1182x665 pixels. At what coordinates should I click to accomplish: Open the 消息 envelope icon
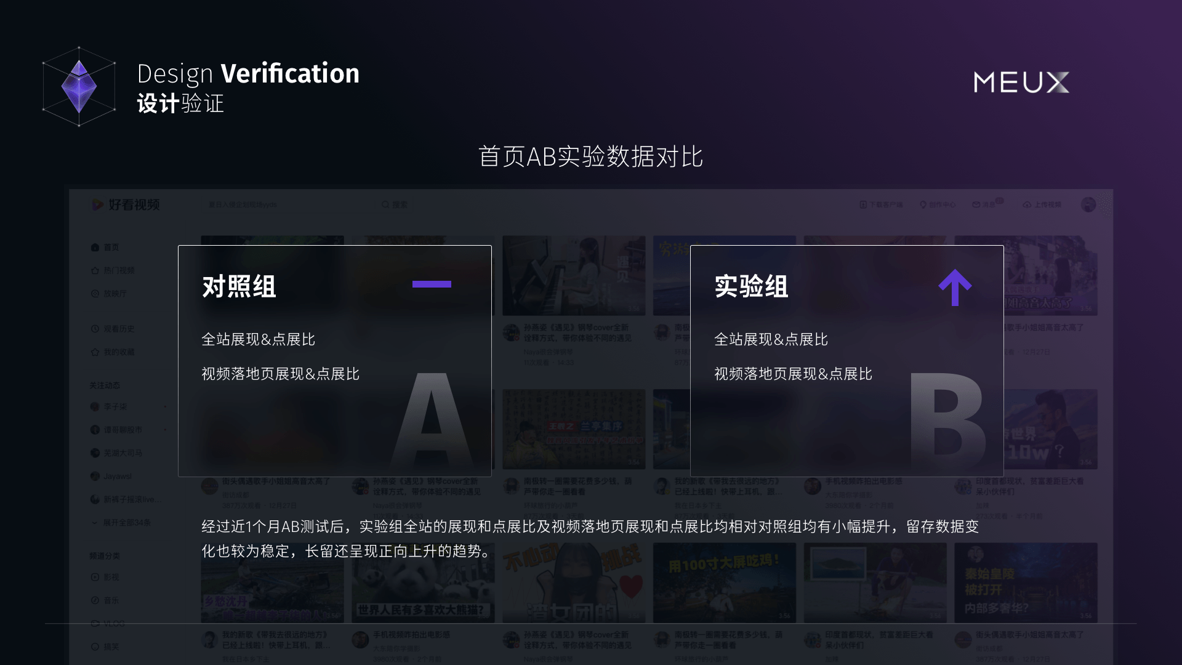click(976, 204)
